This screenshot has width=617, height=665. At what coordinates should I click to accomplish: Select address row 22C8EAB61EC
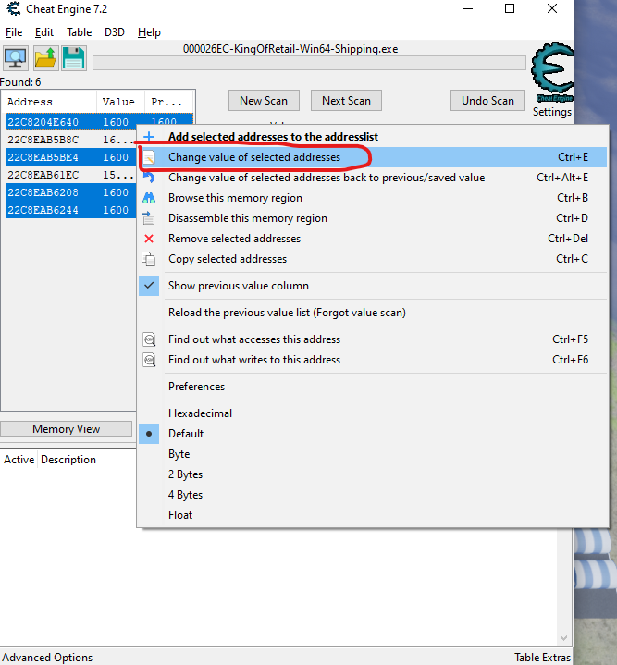coord(43,175)
